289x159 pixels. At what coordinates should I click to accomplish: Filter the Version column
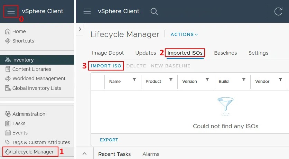[x=207, y=80]
